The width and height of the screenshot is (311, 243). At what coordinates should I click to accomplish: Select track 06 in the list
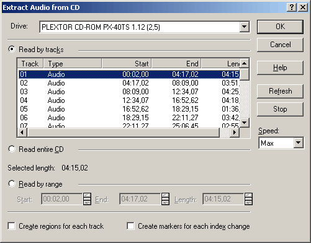point(128,118)
